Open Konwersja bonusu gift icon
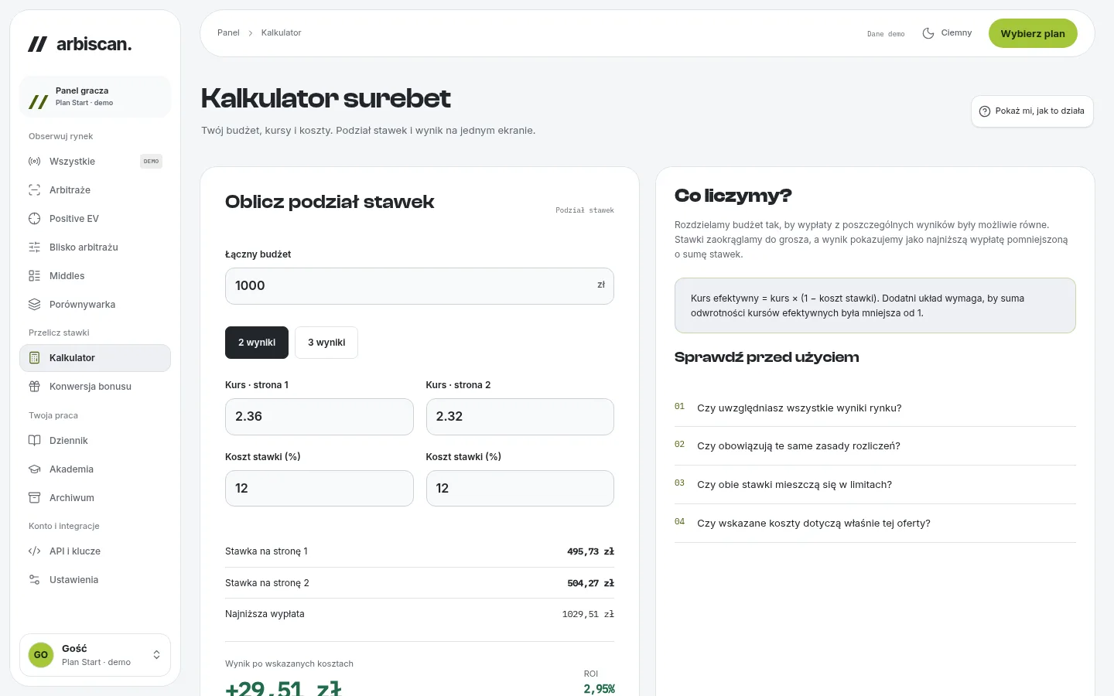Screen dimensions: 1114x696 tap(34, 387)
